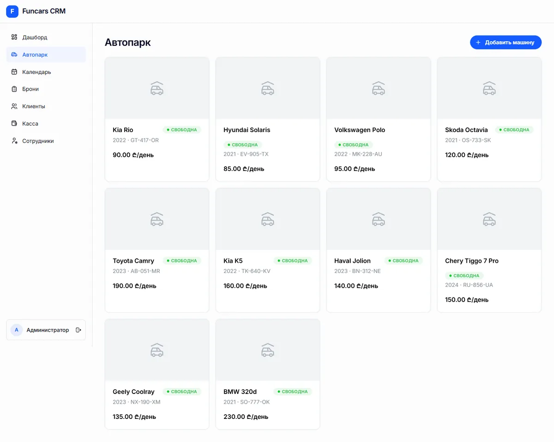This screenshot has width=554, height=442.
Task: Click the Календарь calendar icon
Action: click(14, 72)
